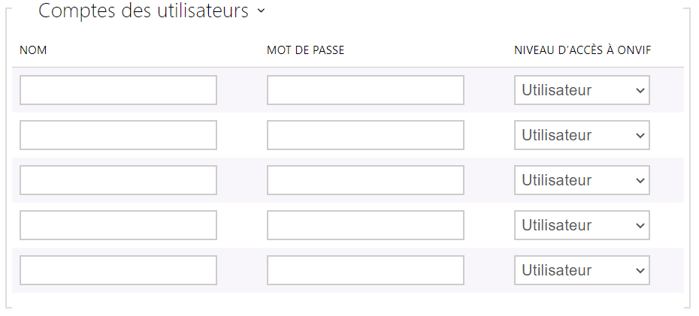
Task: Click the second row Nom input
Action: point(118,135)
